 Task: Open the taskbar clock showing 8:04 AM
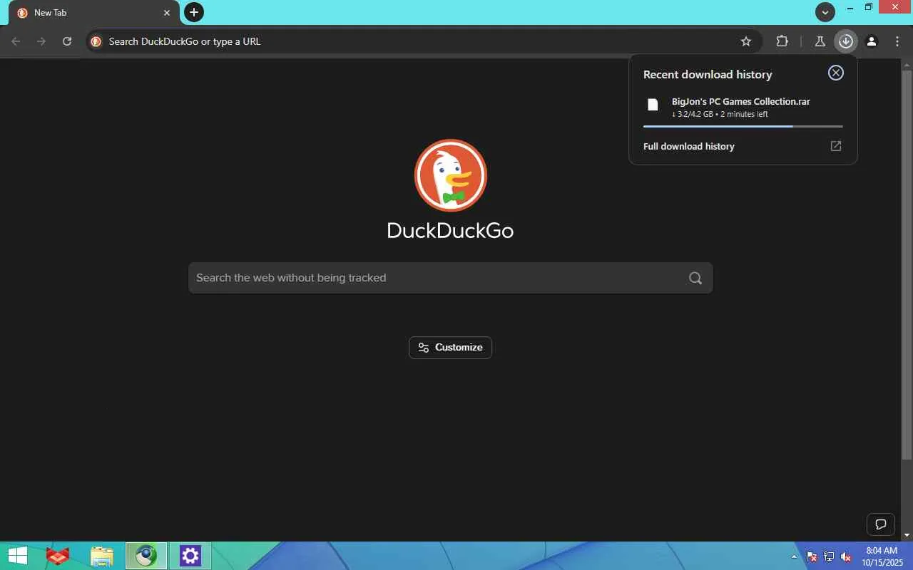pyautogui.click(x=882, y=556)
